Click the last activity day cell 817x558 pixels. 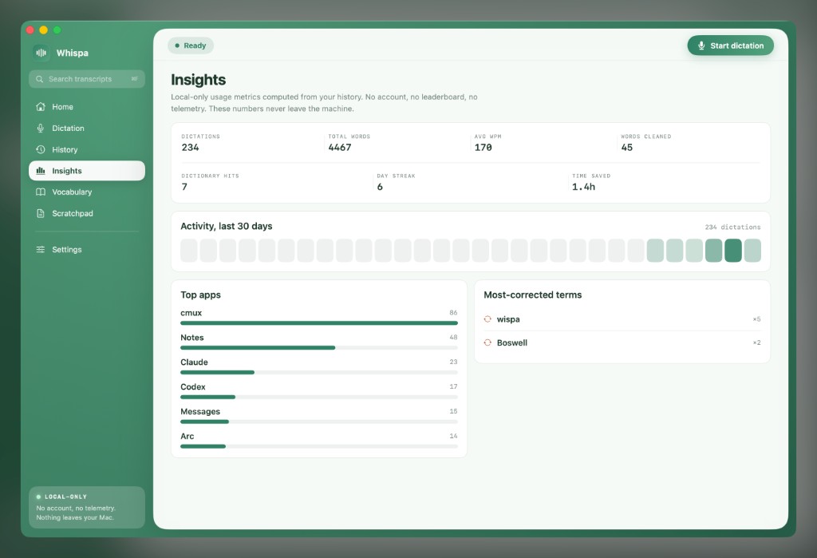(752, 251)
